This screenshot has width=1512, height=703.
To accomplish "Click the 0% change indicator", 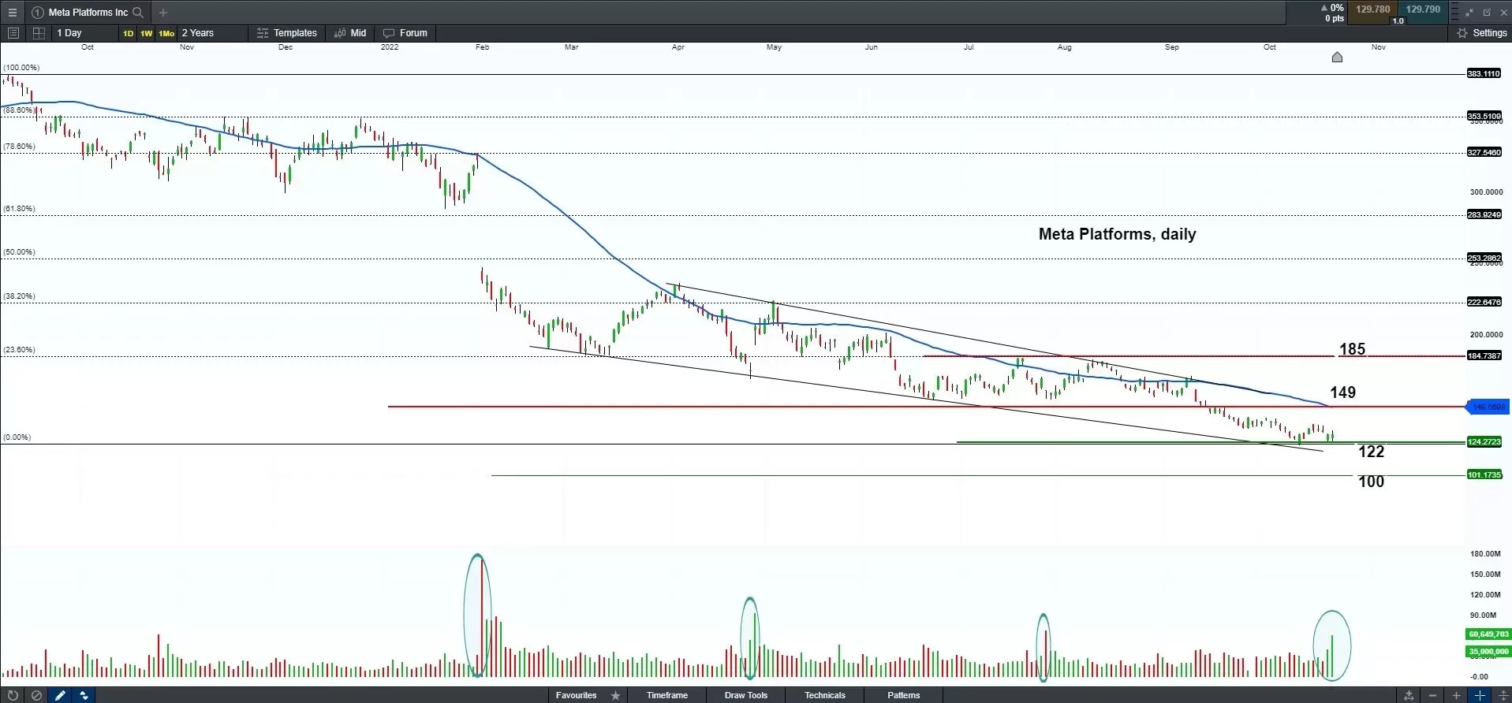I will [x=1333, y=8].
